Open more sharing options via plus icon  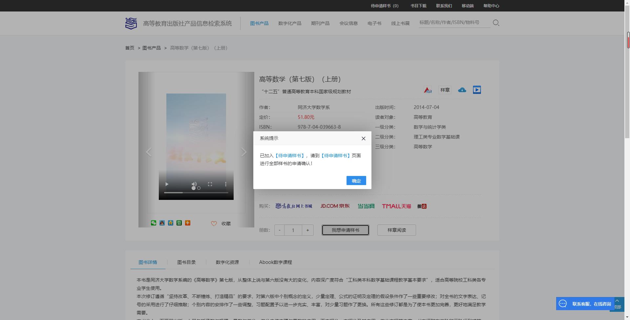pos(188,223)
